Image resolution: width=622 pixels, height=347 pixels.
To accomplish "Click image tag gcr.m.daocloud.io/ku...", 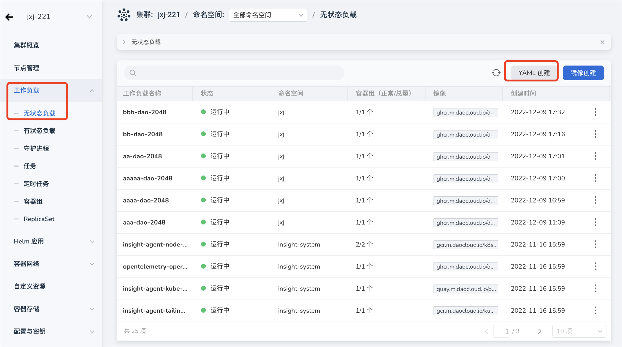I will tap(466, 311).
